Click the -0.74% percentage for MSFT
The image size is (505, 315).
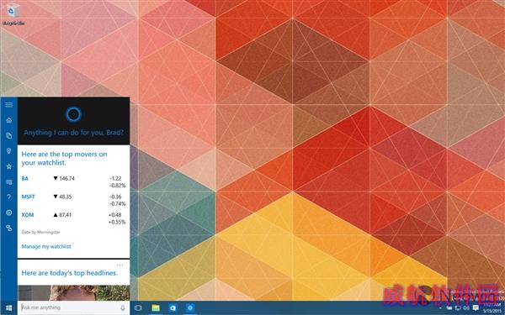(117, 204)
